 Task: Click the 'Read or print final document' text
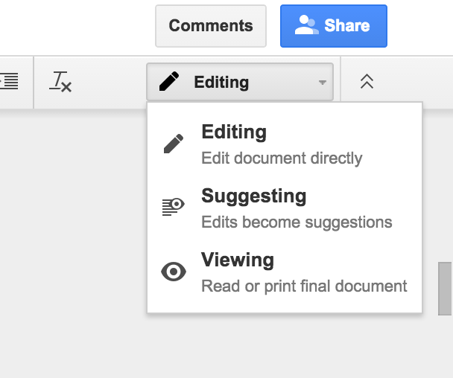point(304,286)
